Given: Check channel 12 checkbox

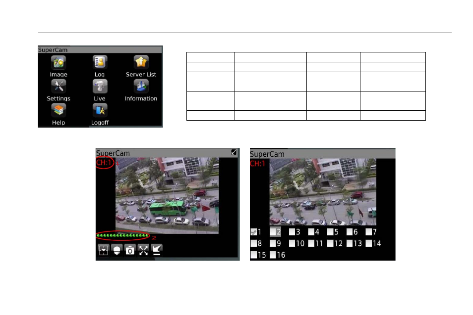Looking at the screenshot, I should point(330,243).
